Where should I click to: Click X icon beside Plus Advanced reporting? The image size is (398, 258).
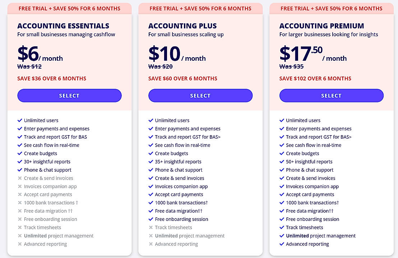pos(151,244)
